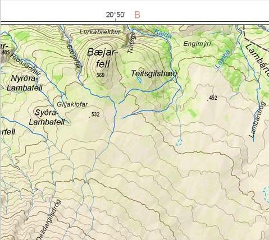Click the 532 spot height
The image size is (269, 240).
pyautogui.click(x=95, y=114)
